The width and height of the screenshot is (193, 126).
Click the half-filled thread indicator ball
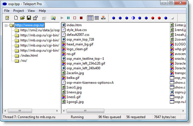[133, 18]
